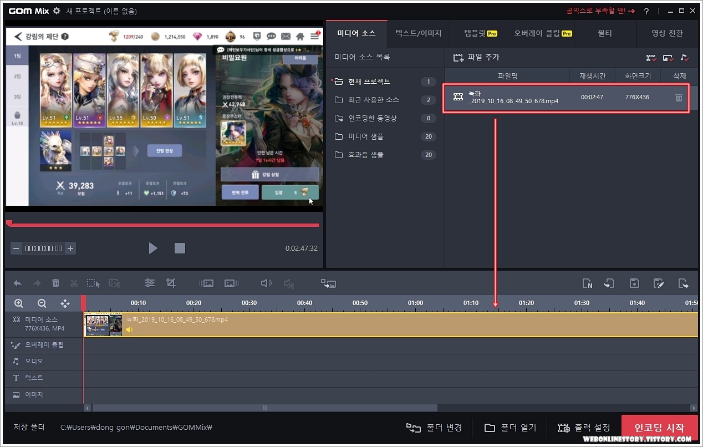The height and width of the screenshot is (447, 703).
Task: Select the 이미지 track label
Action: click(x=44, y=394)
